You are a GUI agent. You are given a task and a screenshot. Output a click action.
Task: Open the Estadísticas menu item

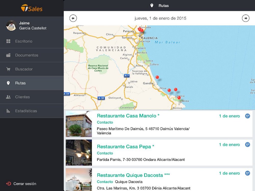32,111
